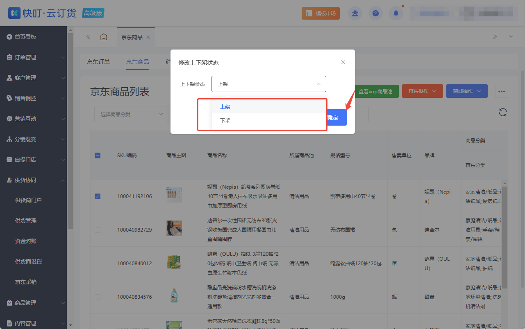Refresh the product list

[503, 113]
